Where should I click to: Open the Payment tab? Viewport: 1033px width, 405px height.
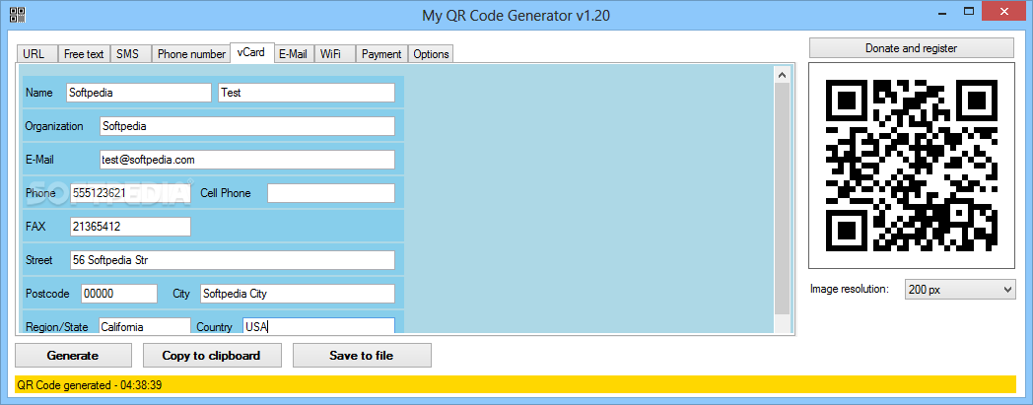[381, 54]
